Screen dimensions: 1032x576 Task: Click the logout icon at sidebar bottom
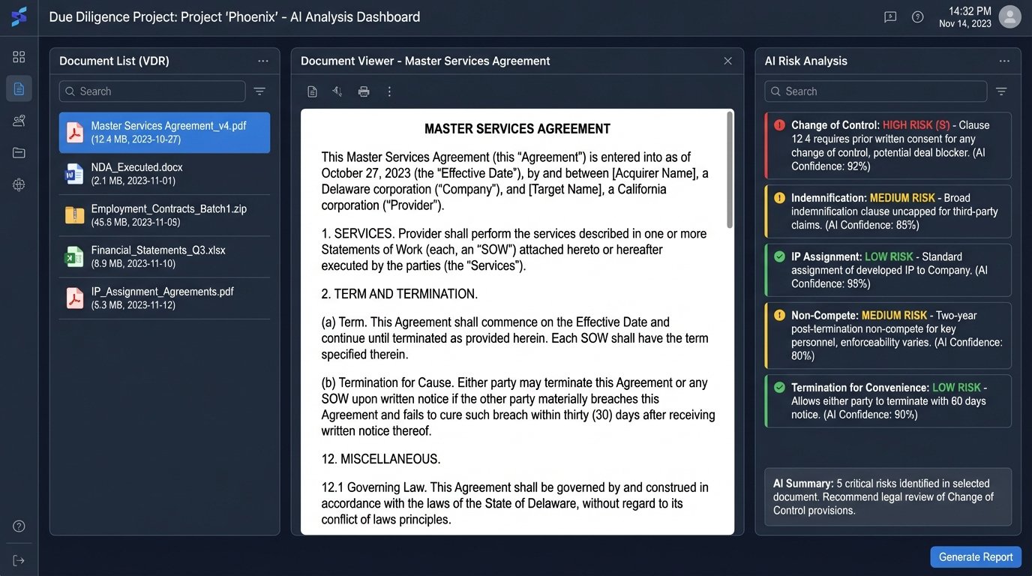[19, 560]
